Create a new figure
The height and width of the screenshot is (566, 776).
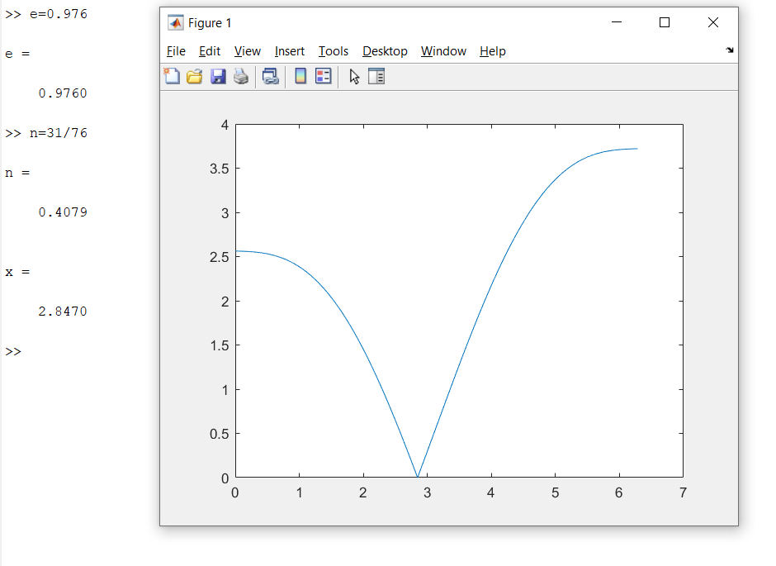[172, 76]
